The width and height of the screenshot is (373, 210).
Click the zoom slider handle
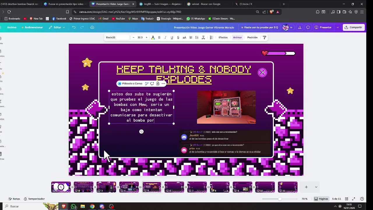tap(280, 199)
